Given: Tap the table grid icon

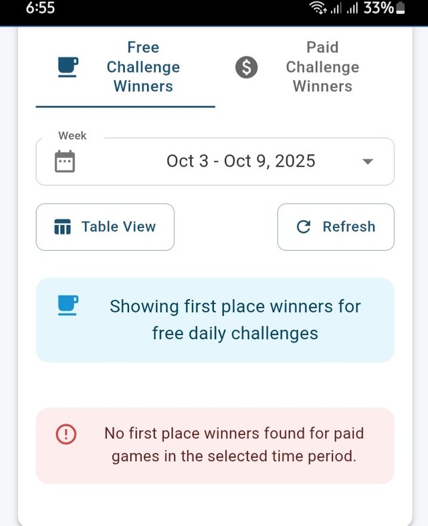Looking at the screenshot, I should tap(62, 227).
